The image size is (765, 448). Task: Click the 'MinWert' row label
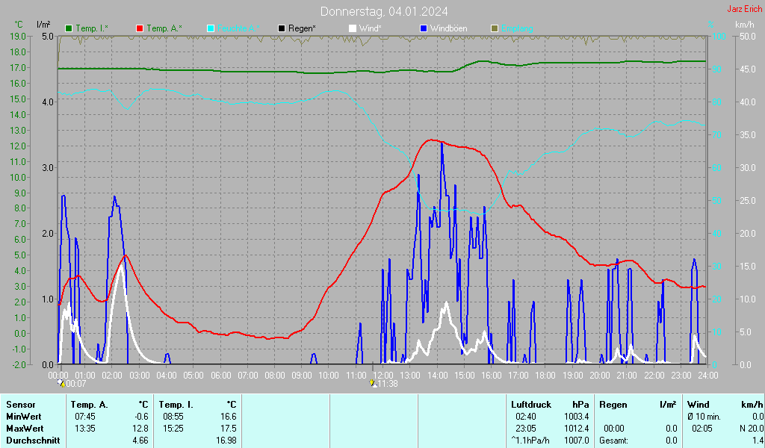point(23,417)
